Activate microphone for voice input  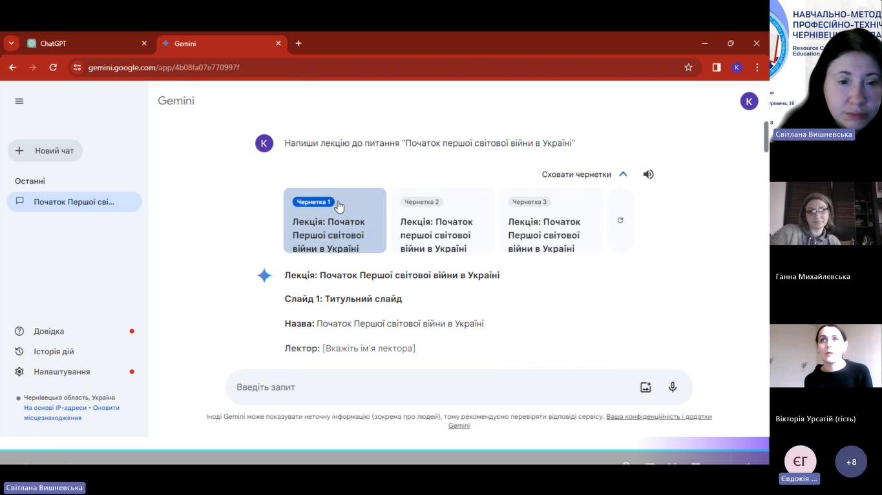tap(673, 387)
